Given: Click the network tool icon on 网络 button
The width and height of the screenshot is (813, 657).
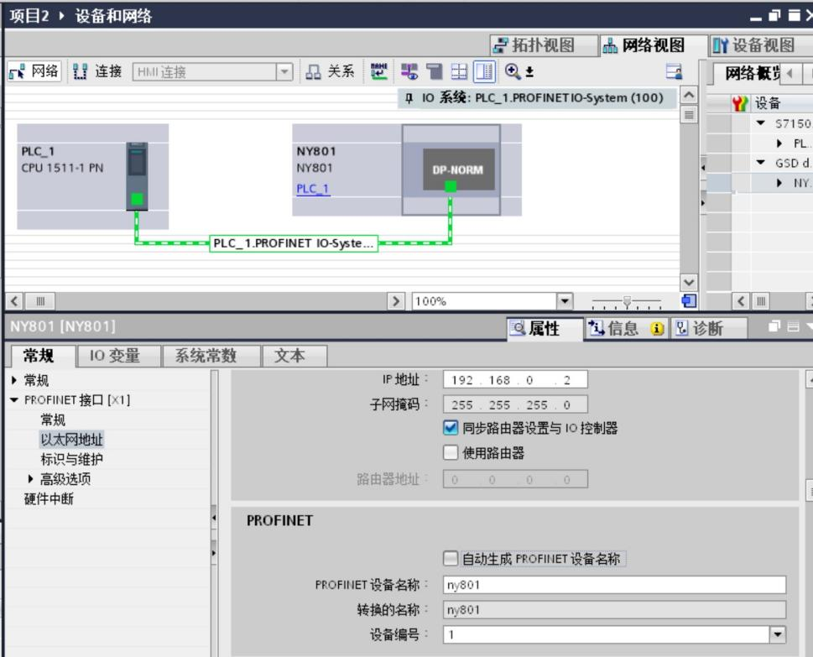Looking at the screenshot, I should (17, 71).
